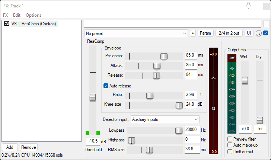Click the RMS size slider handle
The height and width of the screenshot is (160, 271).
pyautogui.click(x=149, y=150)
